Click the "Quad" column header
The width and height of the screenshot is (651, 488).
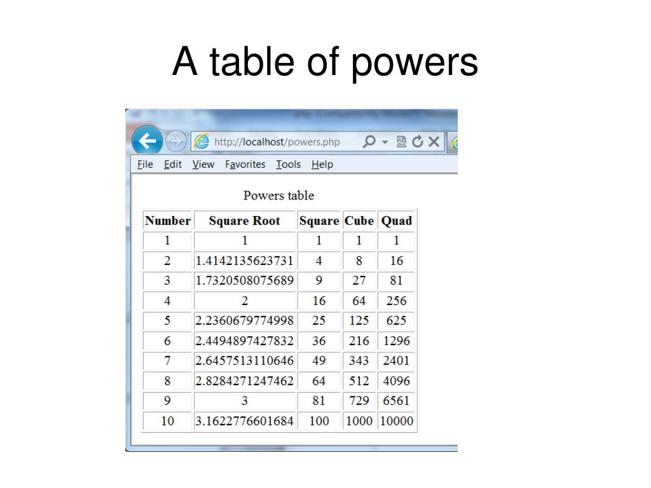(397, 220)
